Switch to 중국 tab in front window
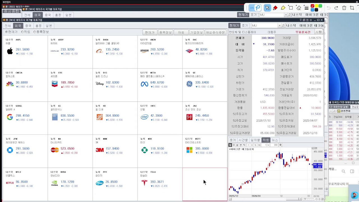 28,26
